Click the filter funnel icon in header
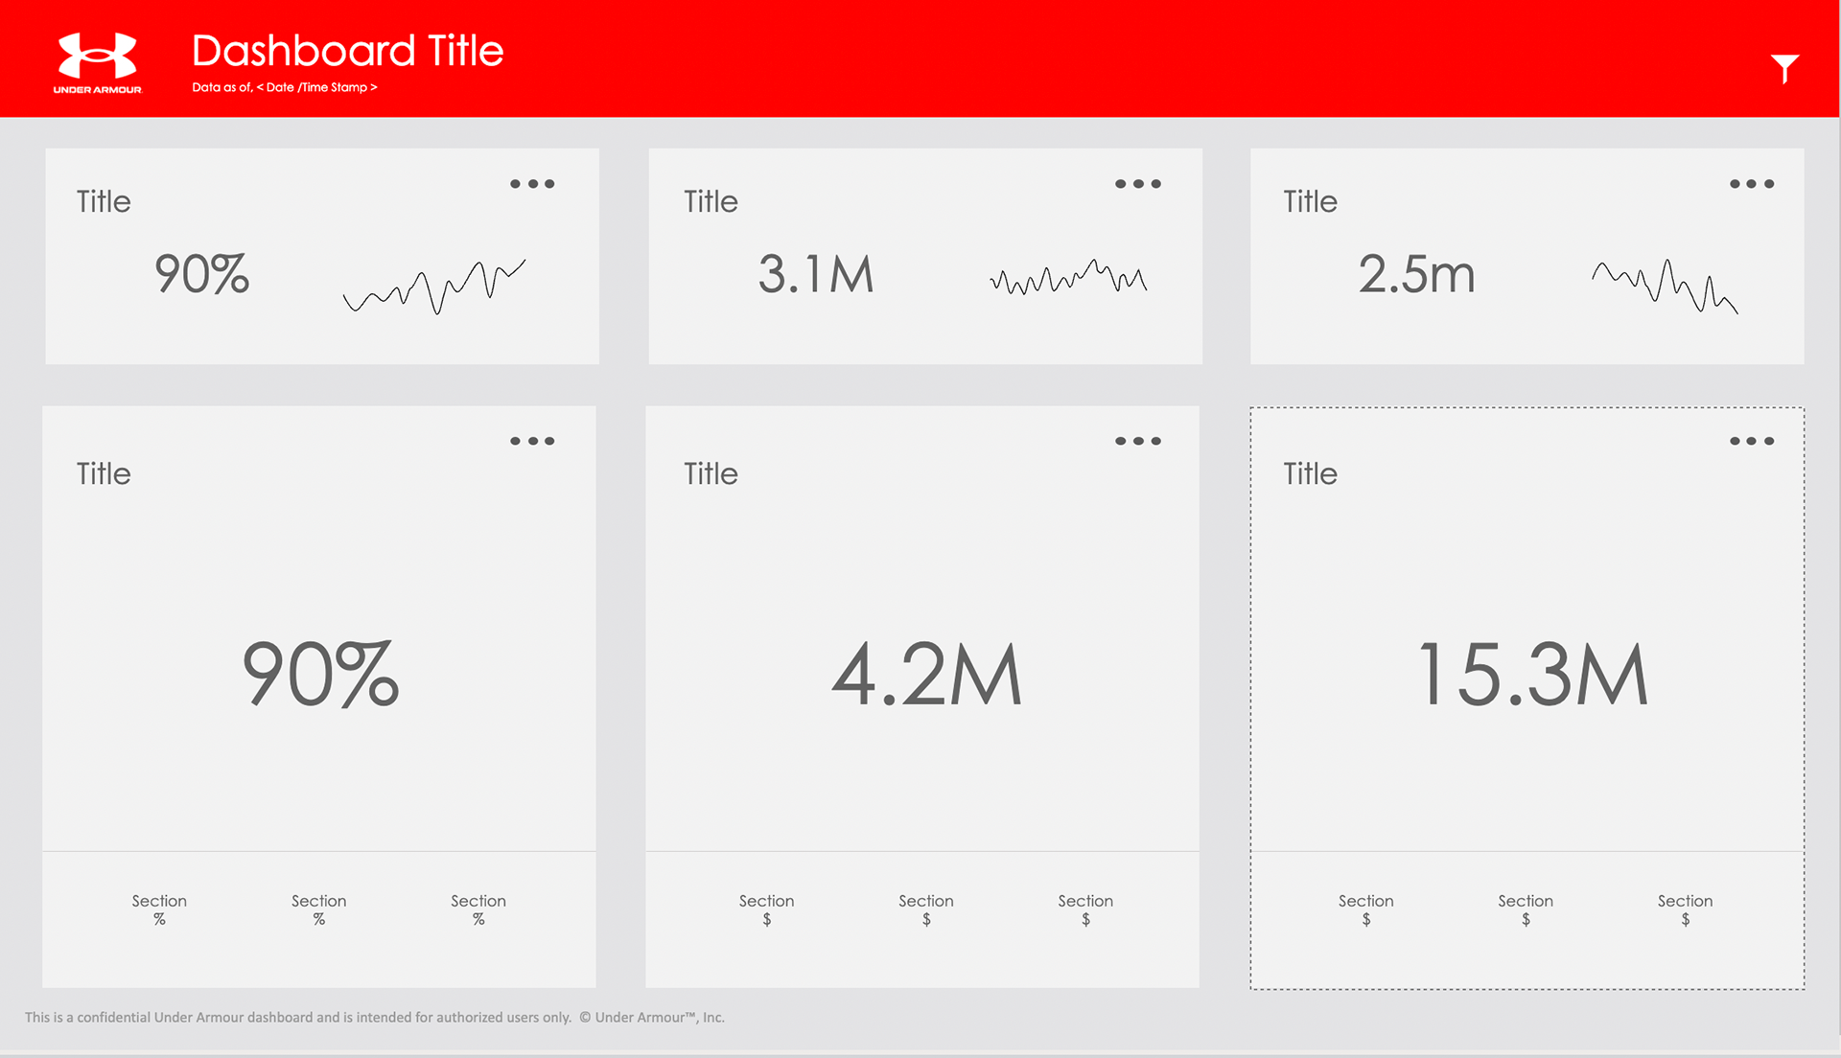Viewport: 1841px width, 1058px height. point(1783,67)
